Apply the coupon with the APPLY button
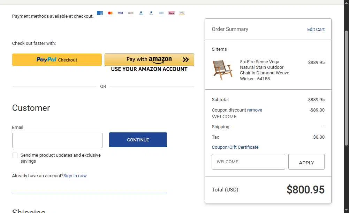 306,162
